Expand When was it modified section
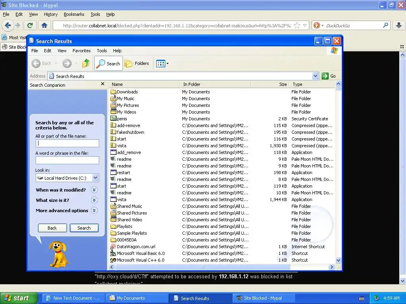 click(94, 190)
